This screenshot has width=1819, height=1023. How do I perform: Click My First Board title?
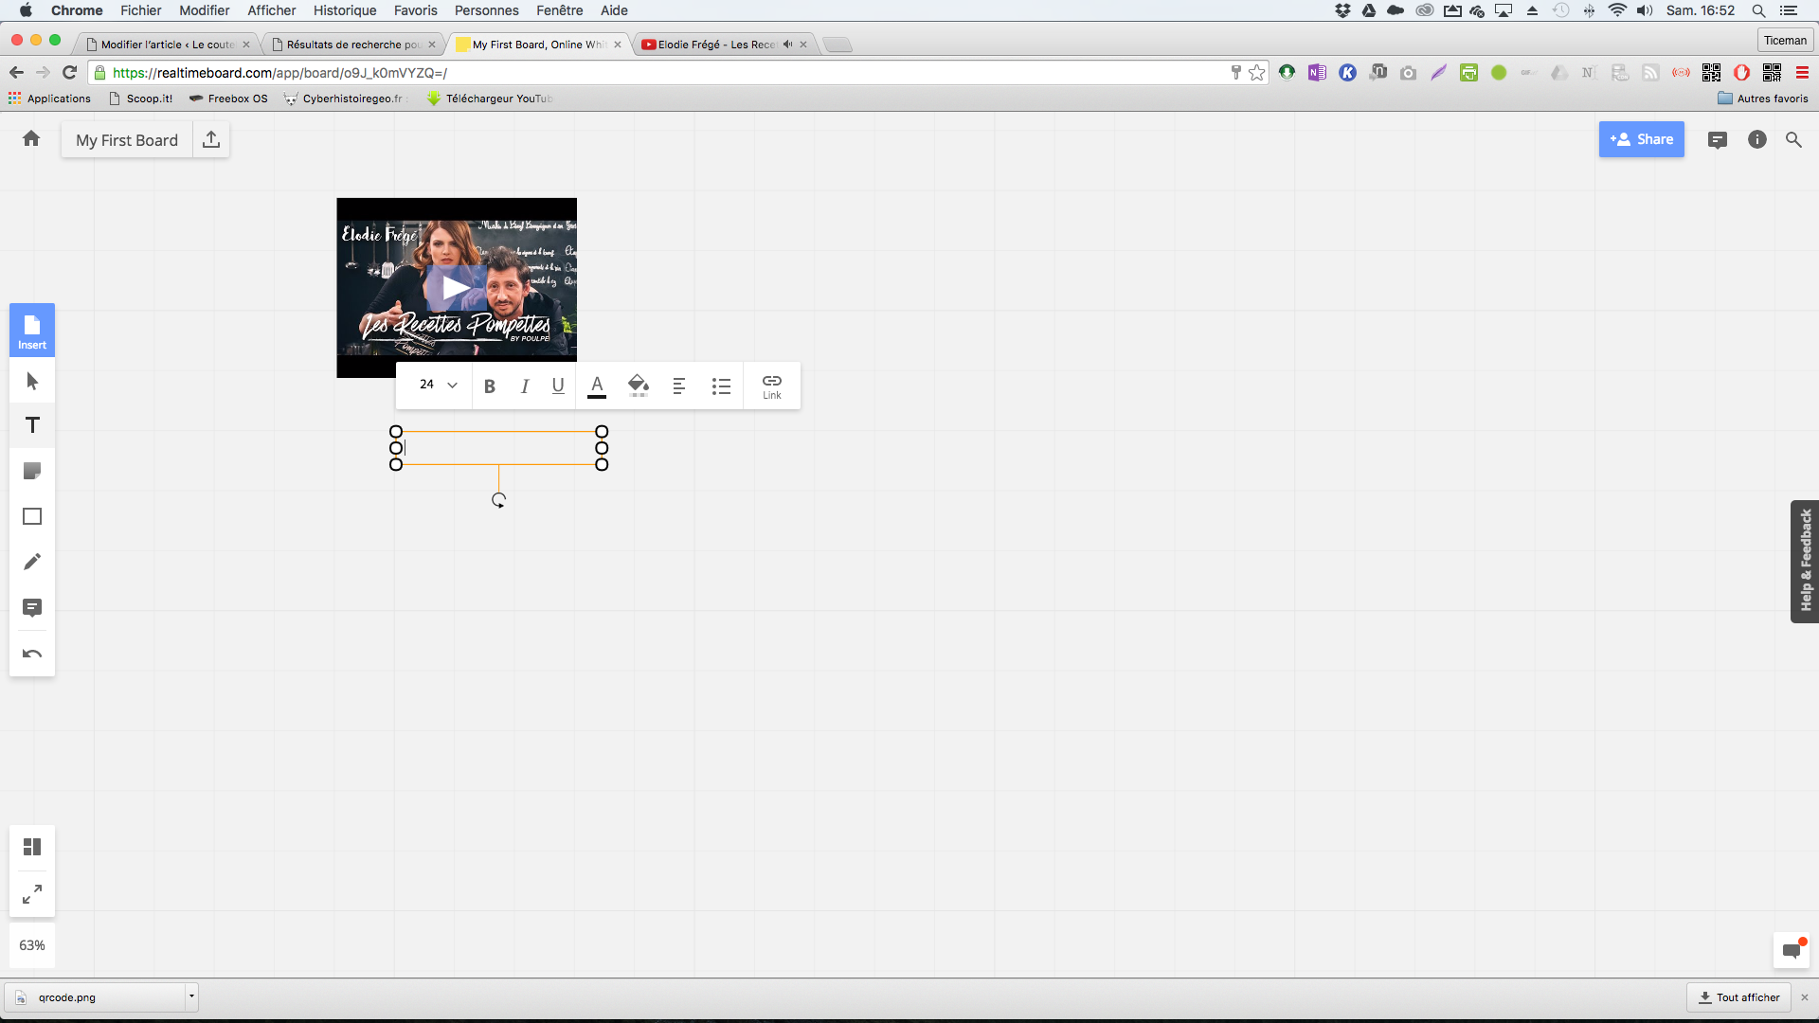[x=127, y=140]
